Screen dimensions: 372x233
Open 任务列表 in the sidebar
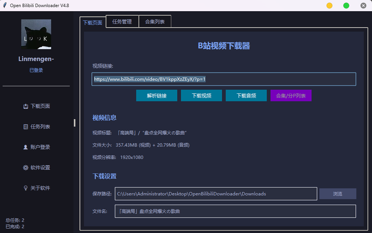point(37,127)
